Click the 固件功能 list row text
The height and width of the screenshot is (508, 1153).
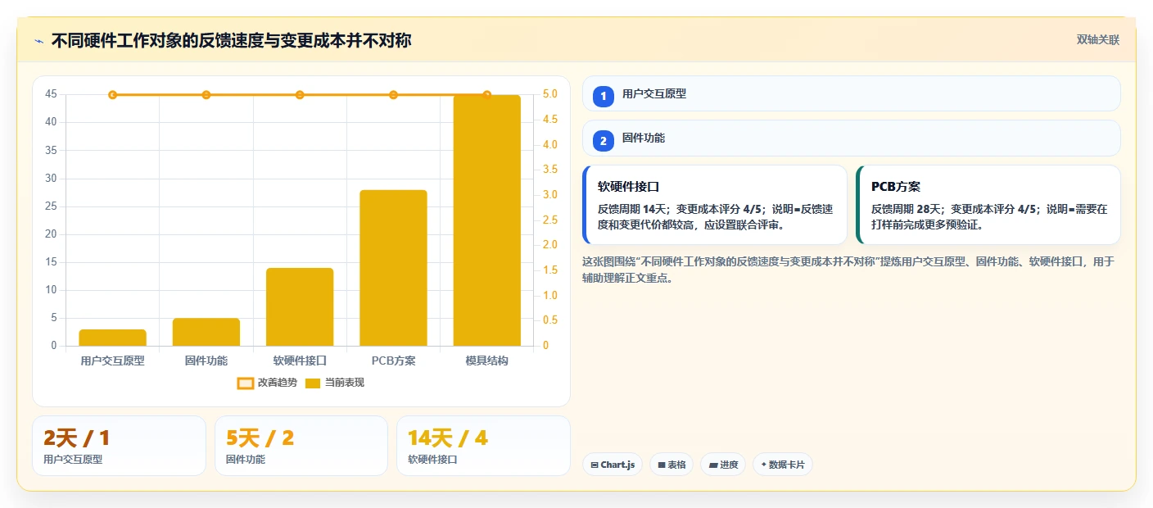(644, 138)
